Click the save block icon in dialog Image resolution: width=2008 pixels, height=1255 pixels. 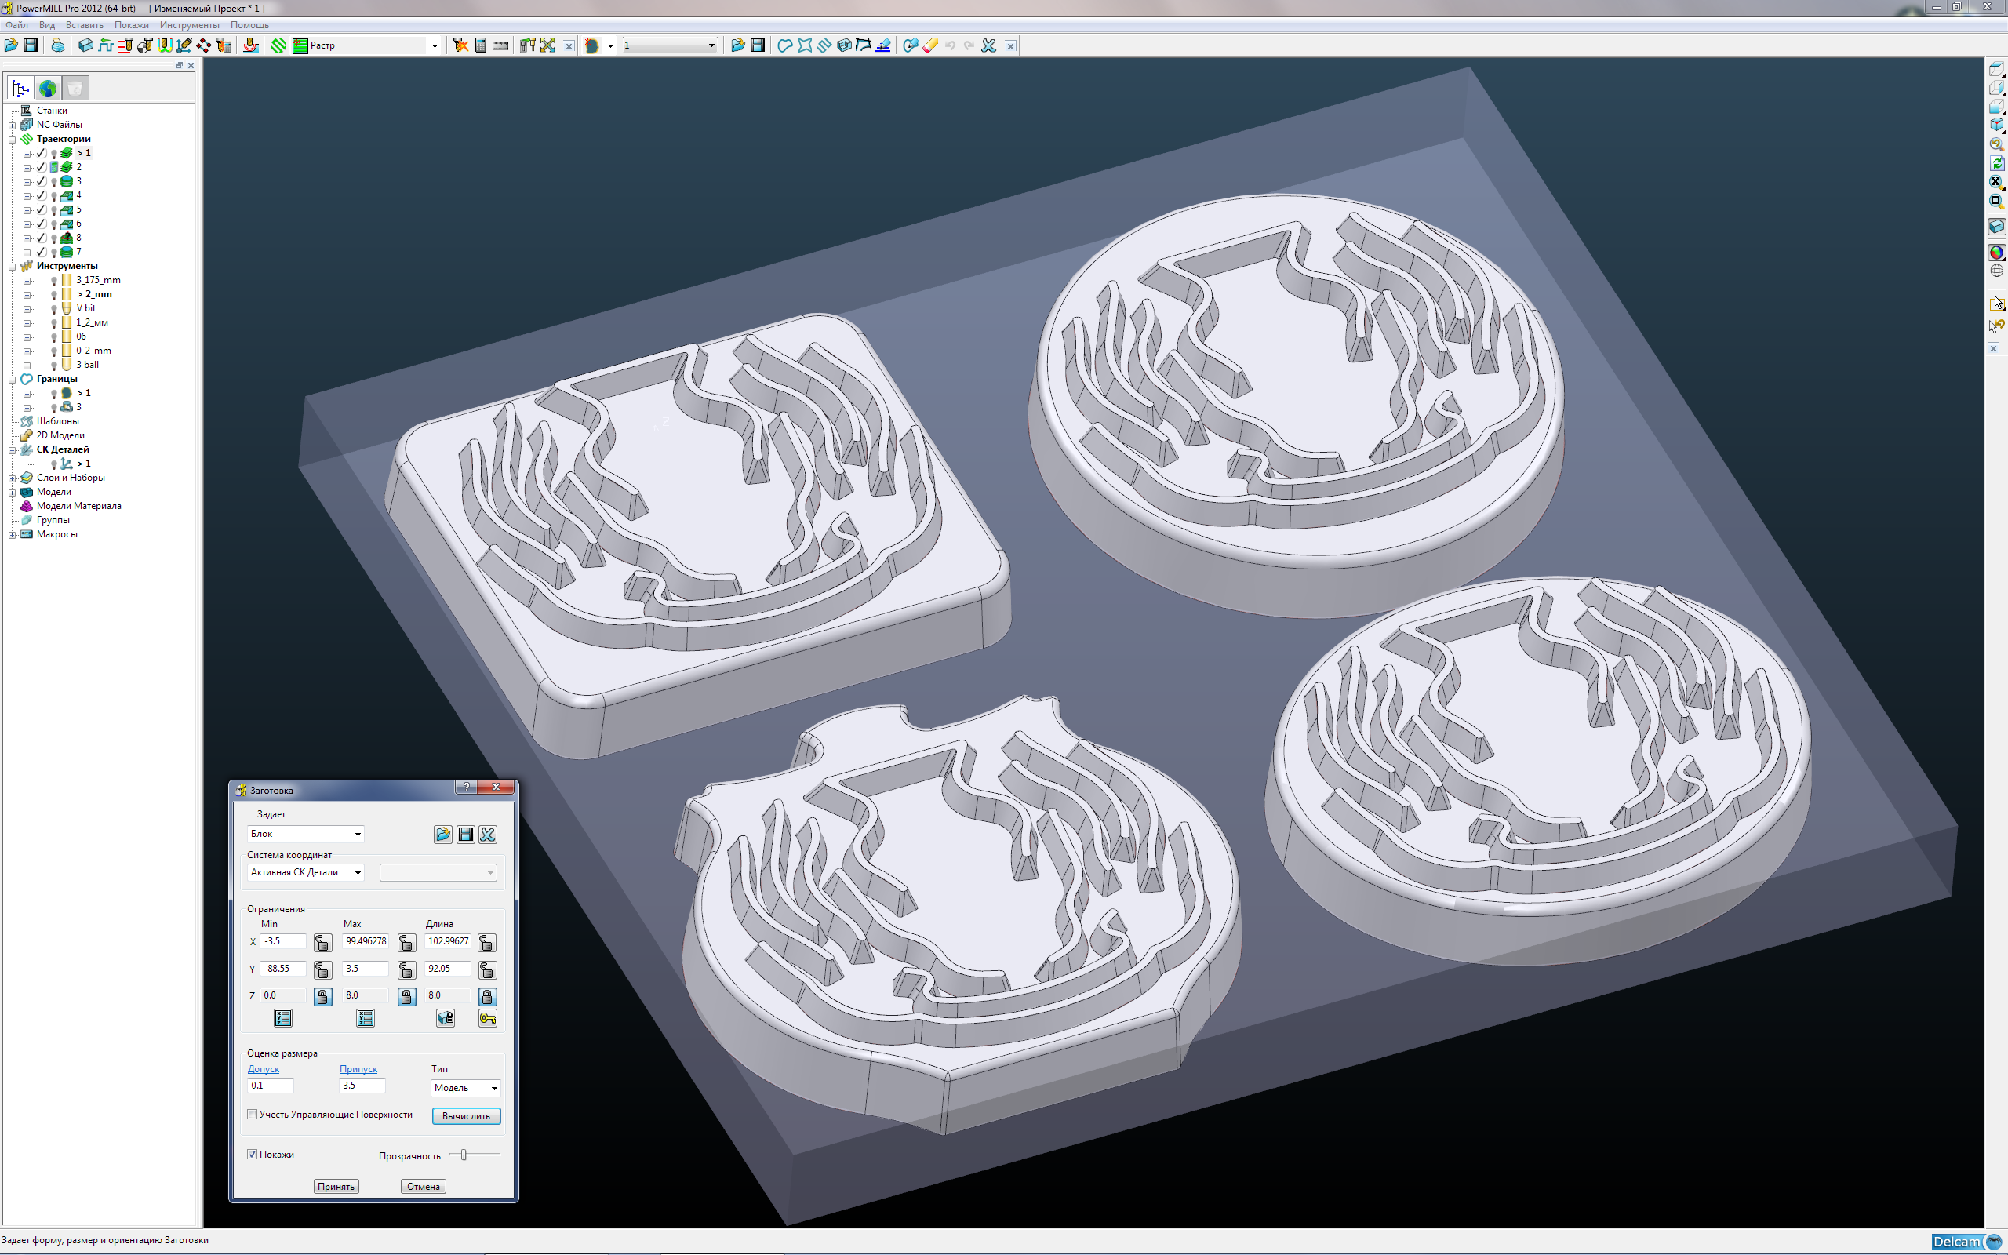pos(465,834)
